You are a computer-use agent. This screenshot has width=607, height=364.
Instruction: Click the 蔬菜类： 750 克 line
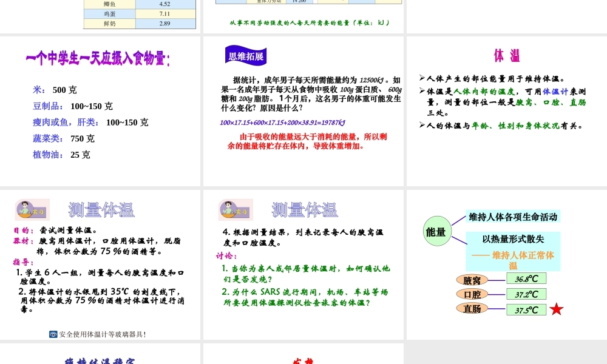point(64,138)
